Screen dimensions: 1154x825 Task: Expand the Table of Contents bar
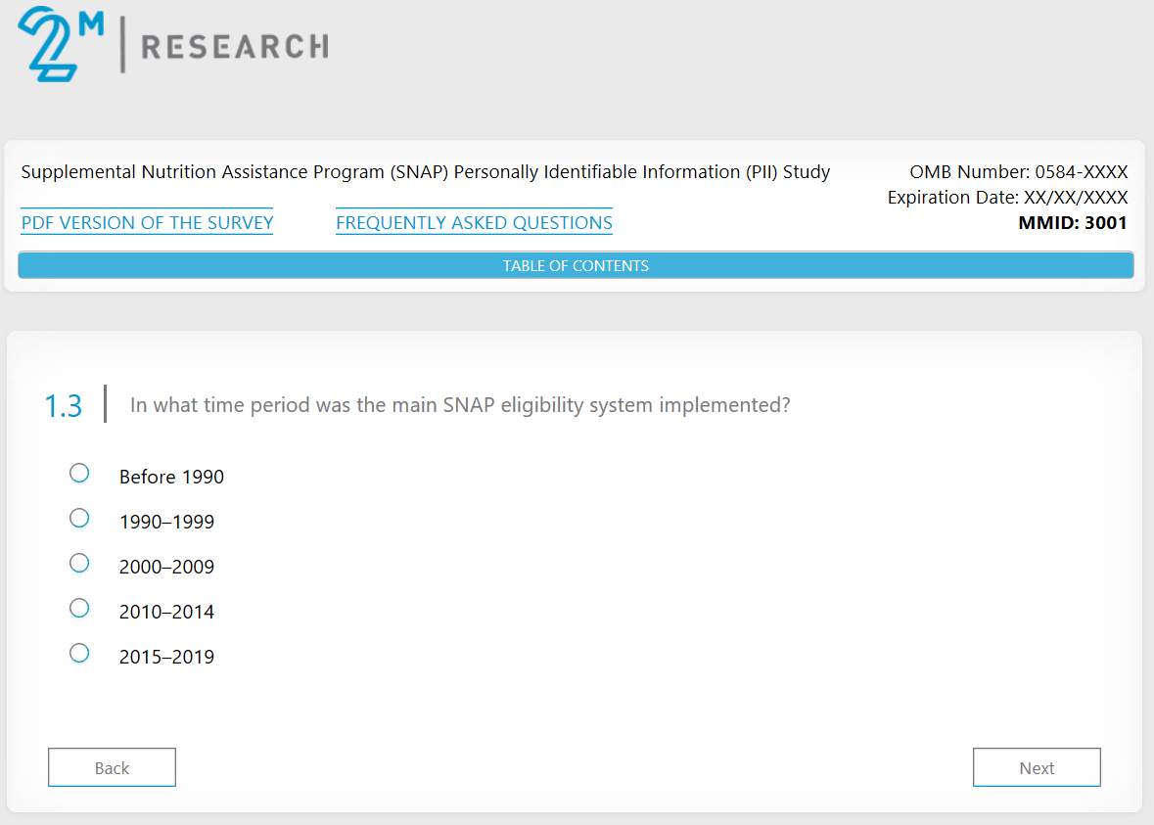[576, 265]
